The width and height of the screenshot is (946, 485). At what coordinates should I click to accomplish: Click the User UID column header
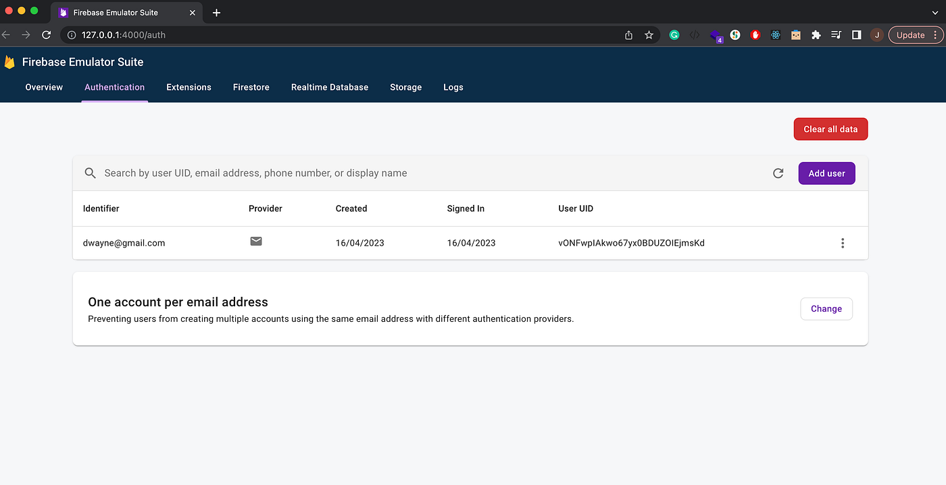[x=576, y=208]
